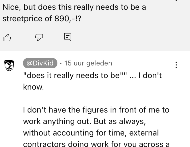
Task: Open replies via the comment bubble icon
Action: 68,37
